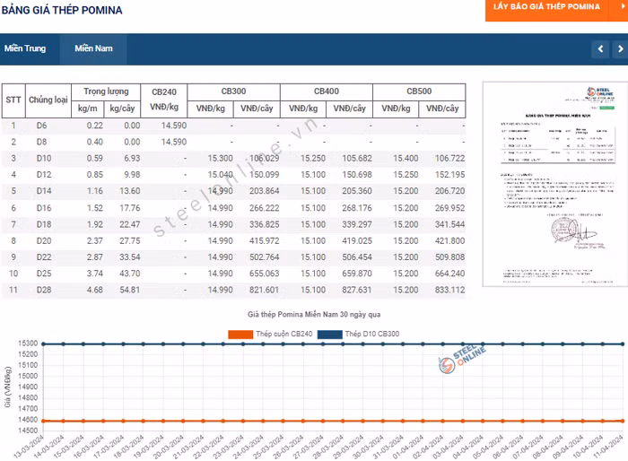Click the Trọng lượng column header
628x461 pixels.
pyautogui.click(x=106, y=91)
